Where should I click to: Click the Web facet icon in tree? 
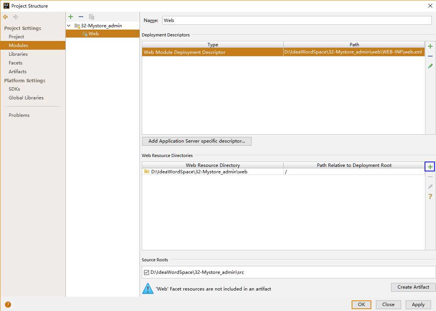(x=85, y=34)
